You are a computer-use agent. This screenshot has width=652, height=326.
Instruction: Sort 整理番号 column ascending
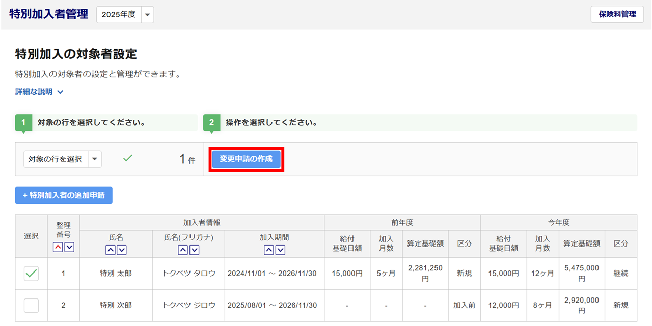click(x=58, y=247)
